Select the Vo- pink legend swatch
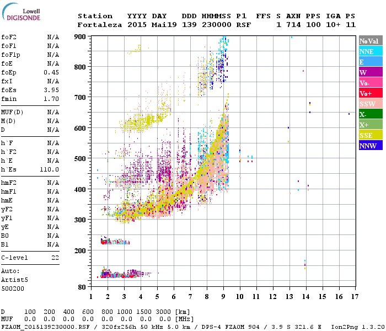Image resolution: width=386 pixels, height=331 pixels. point(371,83)
